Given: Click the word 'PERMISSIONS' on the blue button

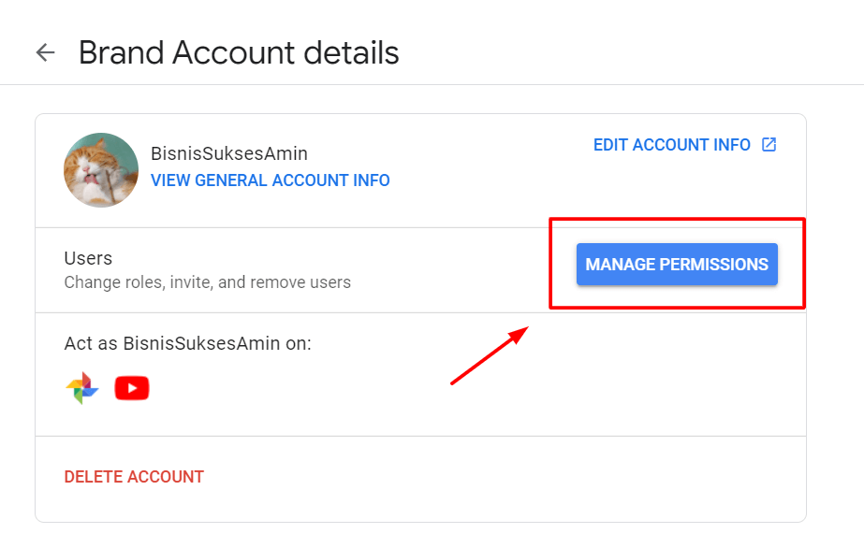Looking at the screenshot, I should click(x=714, y=265).
